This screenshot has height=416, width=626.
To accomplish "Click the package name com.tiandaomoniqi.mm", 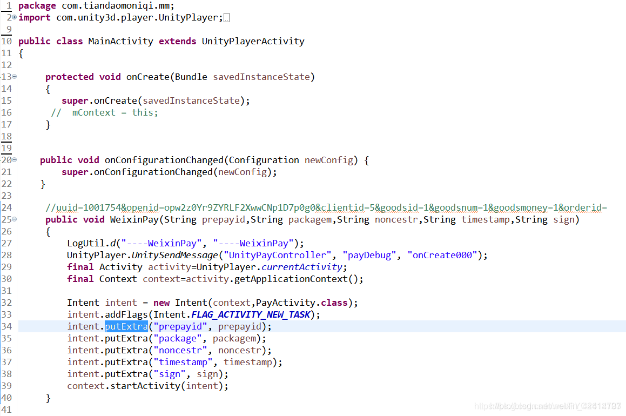I will coord(116,5).
